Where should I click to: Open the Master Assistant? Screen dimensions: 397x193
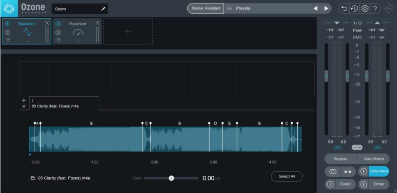coord(206,8)
